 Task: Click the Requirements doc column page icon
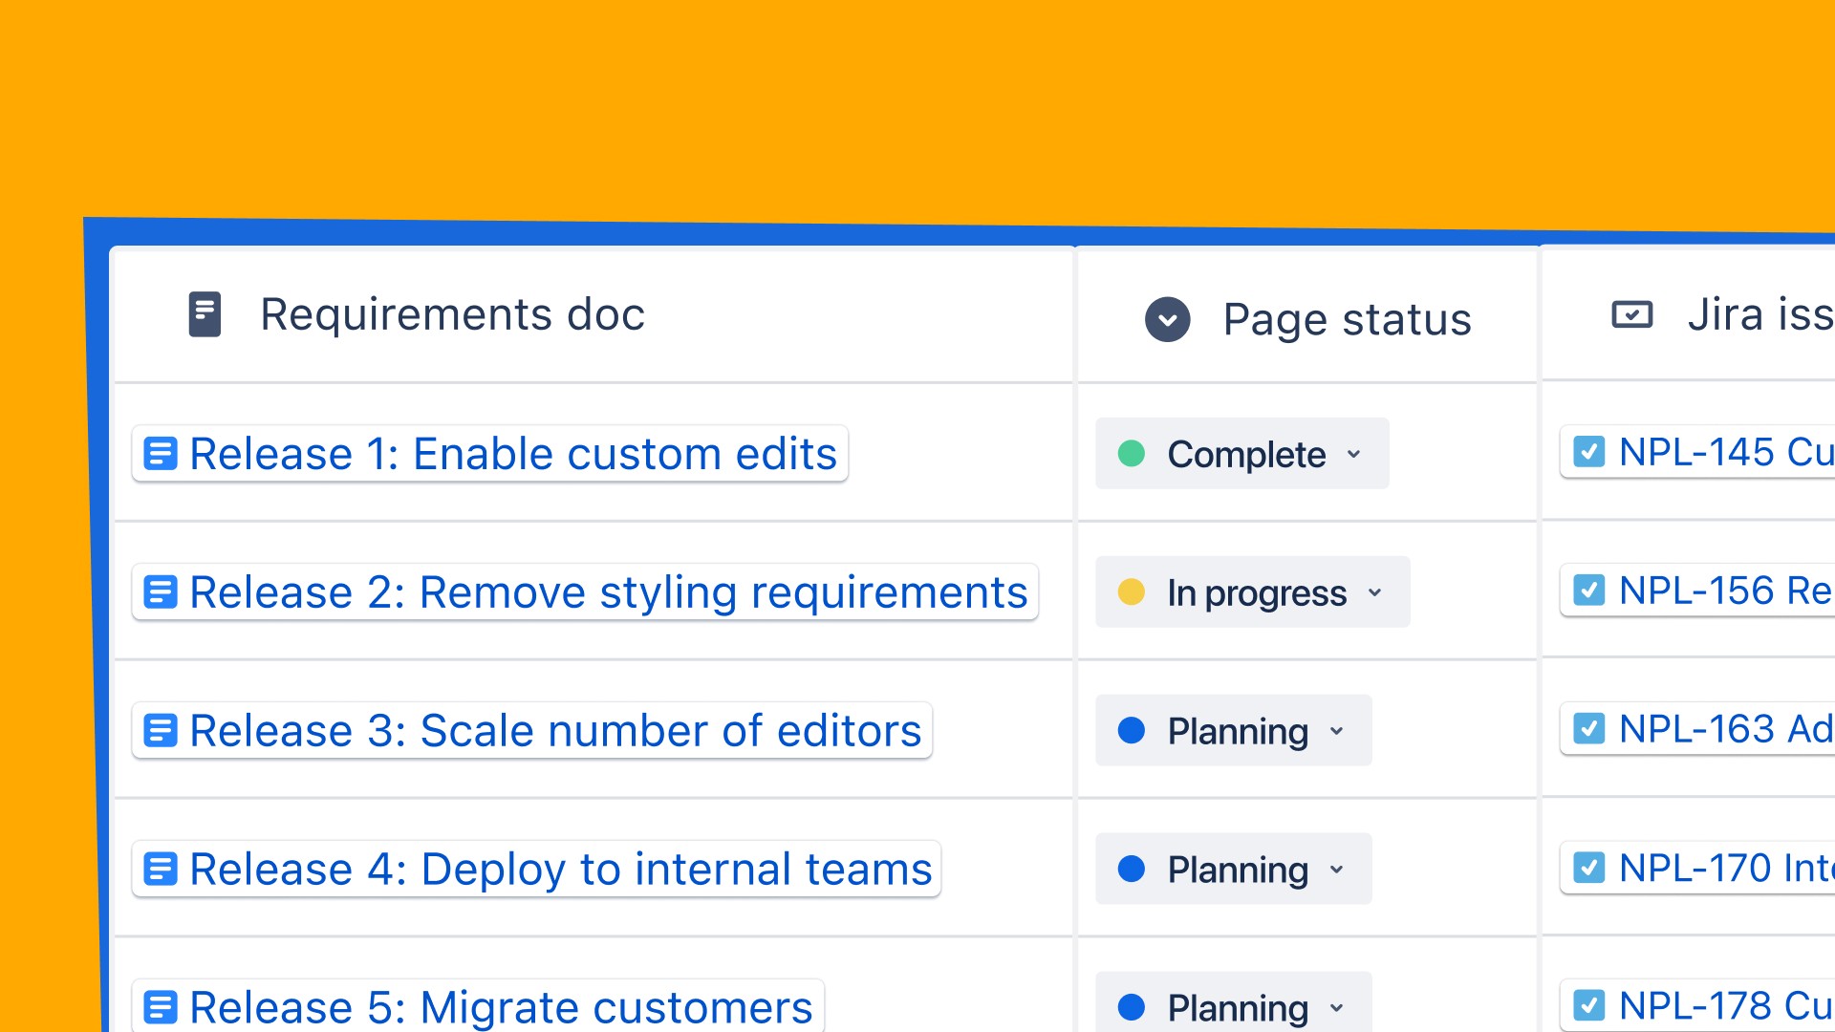pos(205,314)
